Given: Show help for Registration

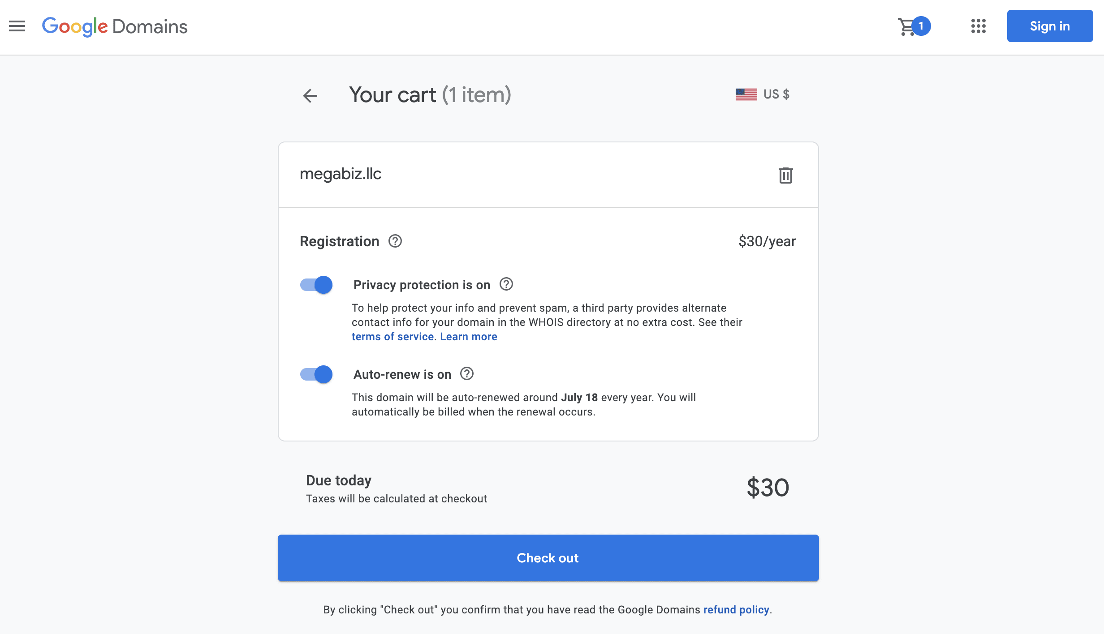Looking at the screenshot, I should [395, 241].
